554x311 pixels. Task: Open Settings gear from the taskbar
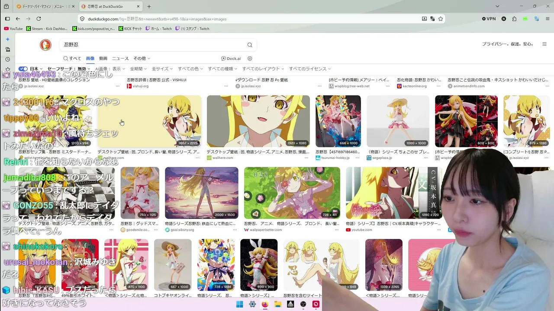click(252, 305)
